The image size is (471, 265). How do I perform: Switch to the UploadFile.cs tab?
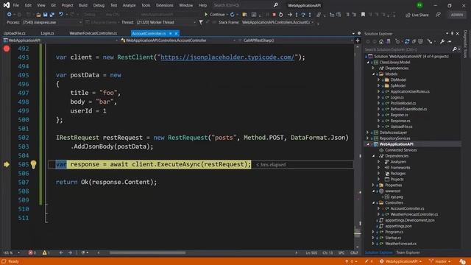[x=15, y=33]
